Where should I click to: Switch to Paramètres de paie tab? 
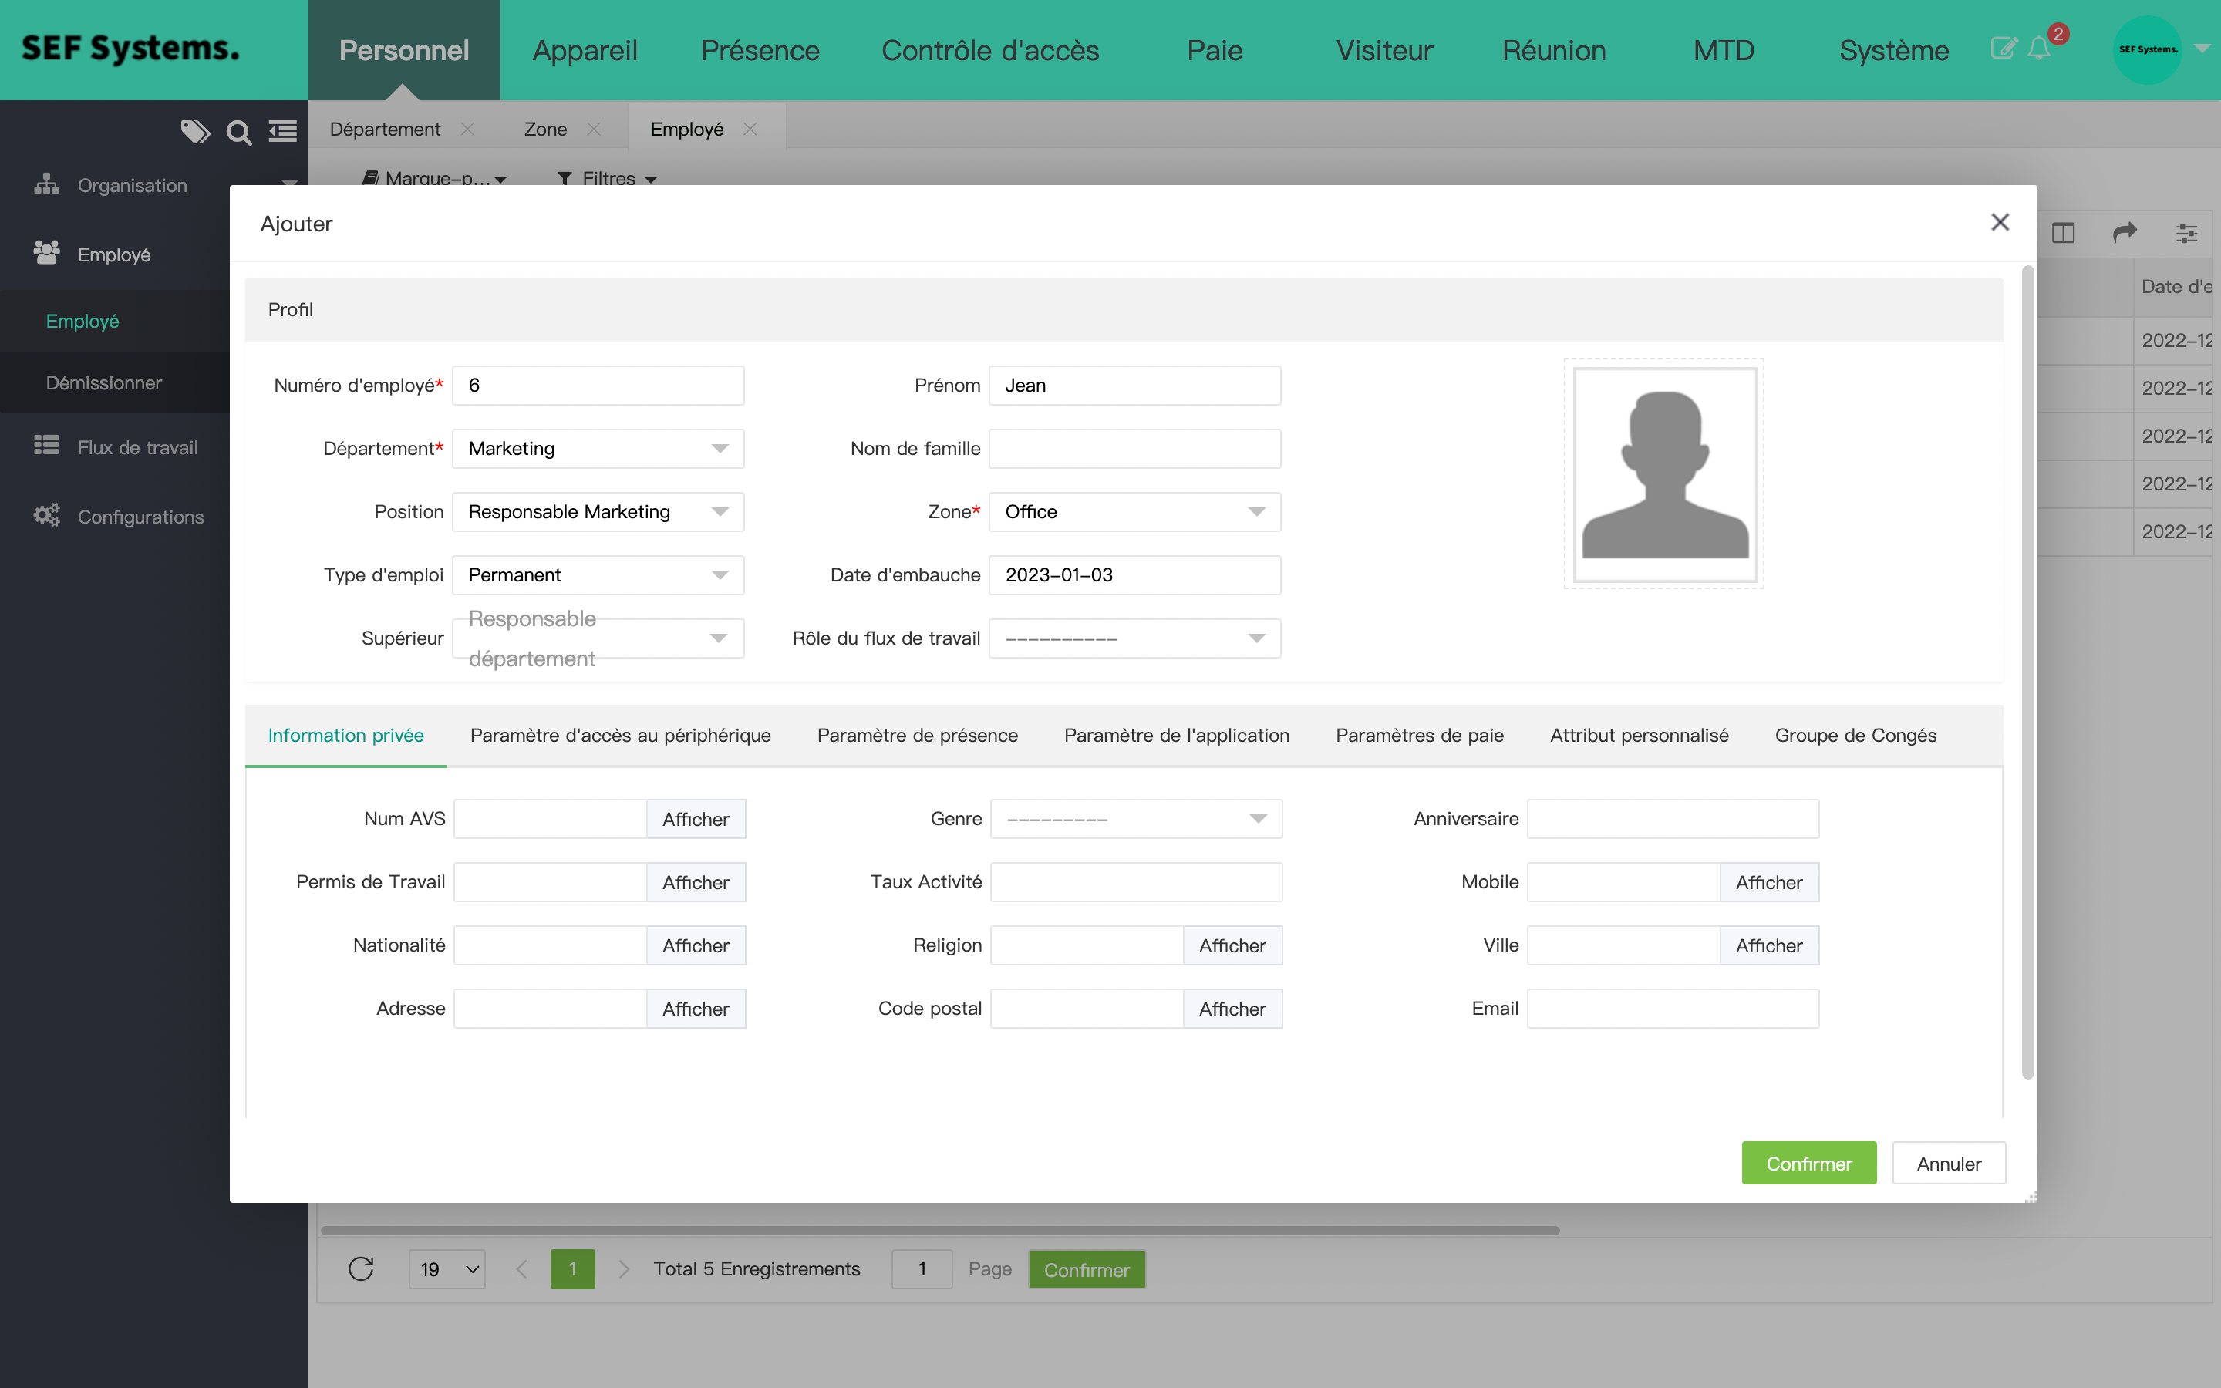pyautogui.click(x=1419, y=736)
